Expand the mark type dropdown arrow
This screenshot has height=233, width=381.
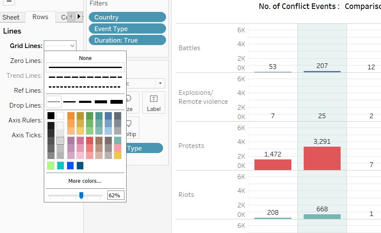coord(160,83)
